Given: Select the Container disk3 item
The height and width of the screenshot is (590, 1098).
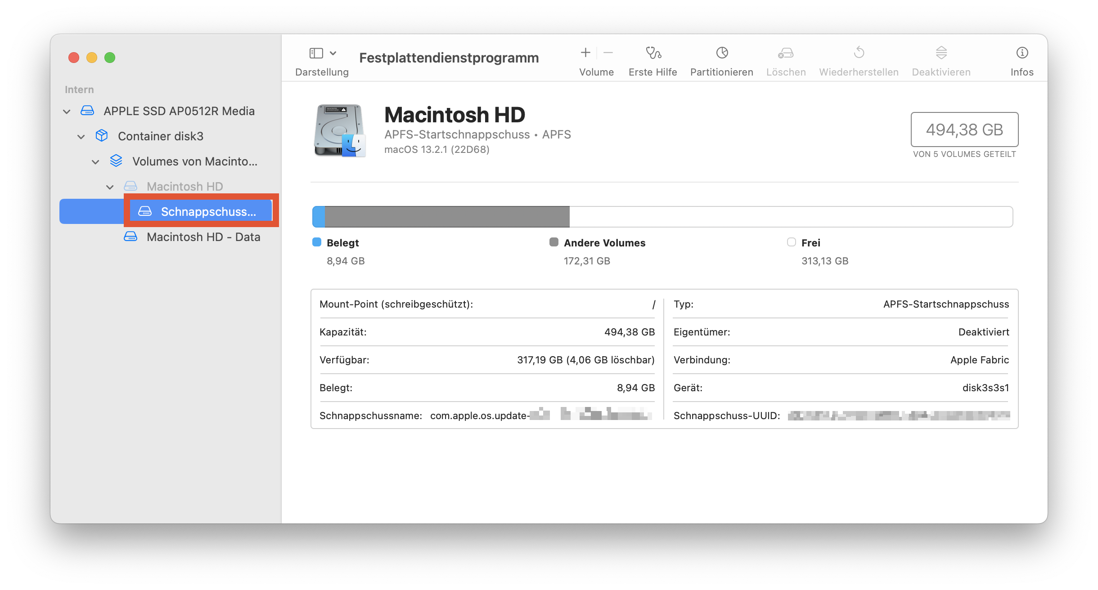Looking at the screenshot, I should (x=160, y=136).
